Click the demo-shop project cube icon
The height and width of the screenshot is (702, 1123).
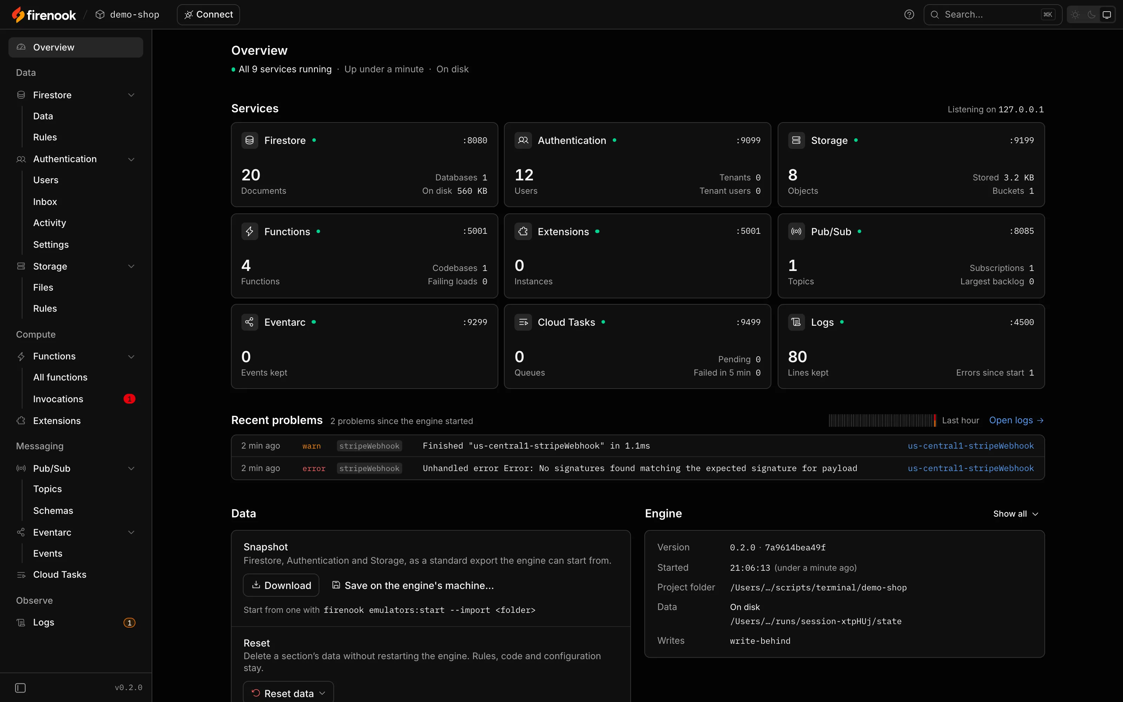pos(100,14)
